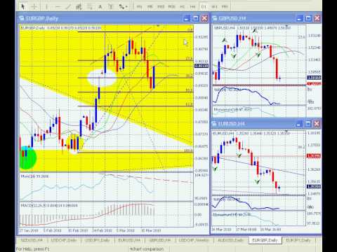337x252 pixels.
Task: Switch to the GBPUSD,H4 tab
Action: click(160, 240)
